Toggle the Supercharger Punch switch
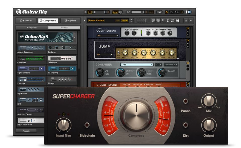Screen dimensions: 241x148 pos(186,101)
